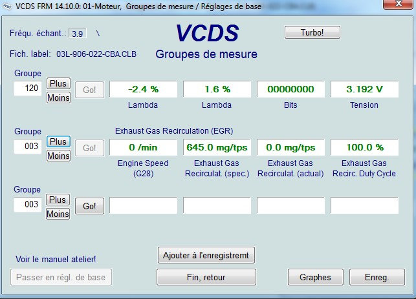Screen dimensions: 416x299
Task: Click Exhaust Gas Recirc. Duty Cycle label
Action: 364,168
